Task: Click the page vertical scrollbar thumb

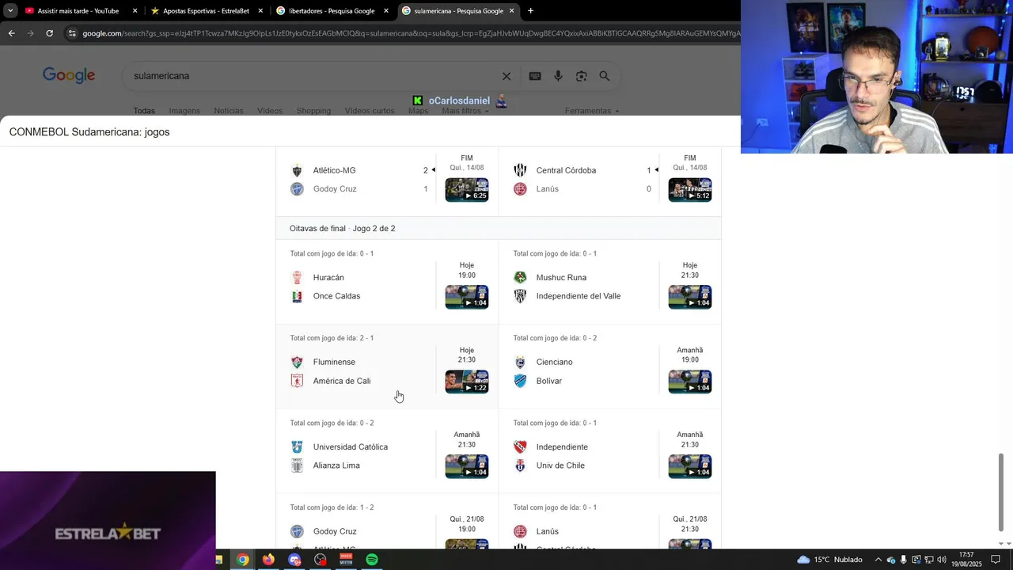Action: click(1001, 492)
